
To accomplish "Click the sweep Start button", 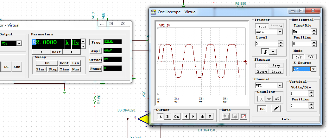I will tap(41, 69).
